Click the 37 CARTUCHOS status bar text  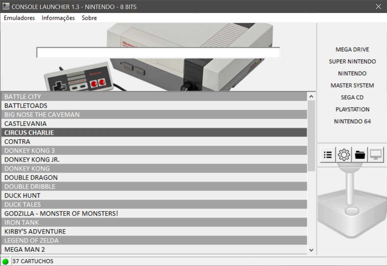click(x=33, y=261)
